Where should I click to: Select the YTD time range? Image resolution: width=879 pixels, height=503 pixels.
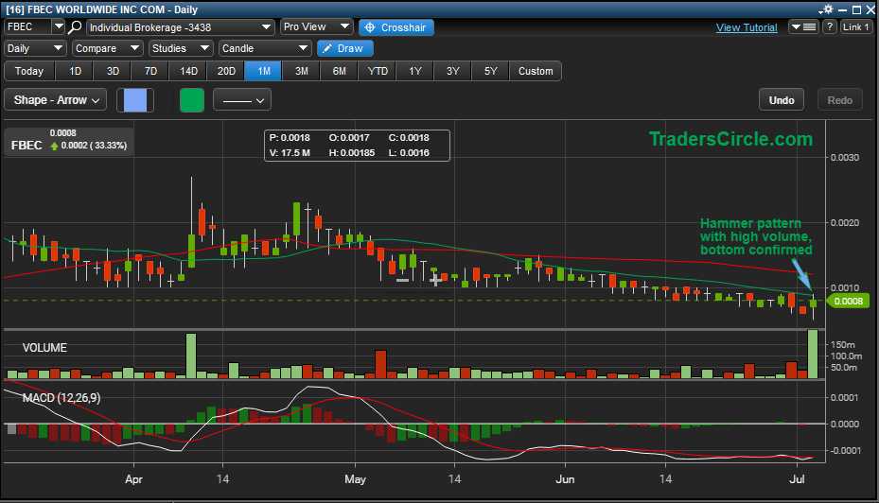(378, 71)
